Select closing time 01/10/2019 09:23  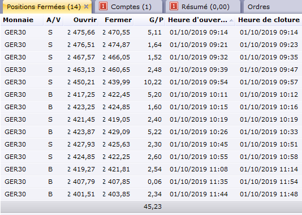269,45
